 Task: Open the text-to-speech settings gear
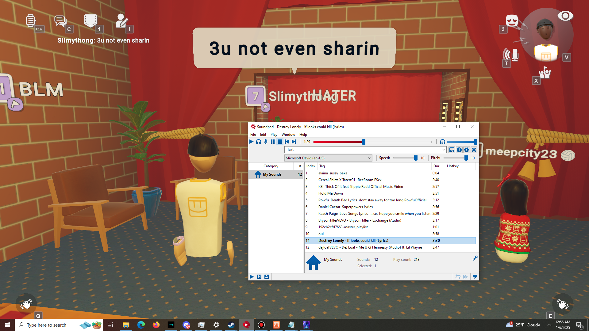[466, 150]
